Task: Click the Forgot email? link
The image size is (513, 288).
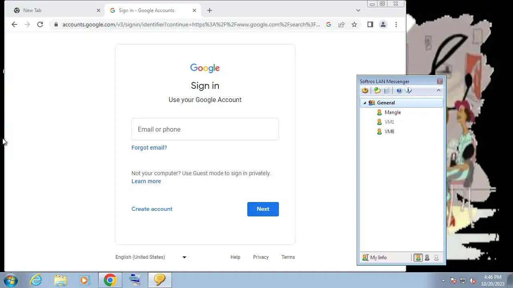Action: click(x=149, y=148)
